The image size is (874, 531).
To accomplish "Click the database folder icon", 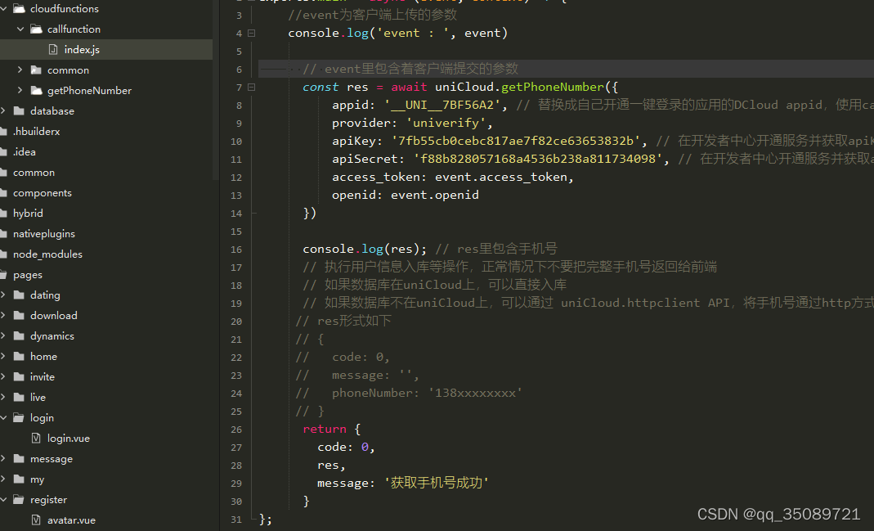I will [18, 110].
